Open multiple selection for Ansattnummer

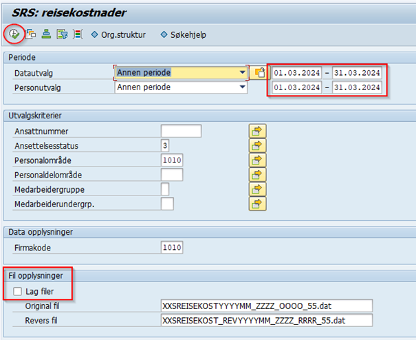click(x=257, y=131)
